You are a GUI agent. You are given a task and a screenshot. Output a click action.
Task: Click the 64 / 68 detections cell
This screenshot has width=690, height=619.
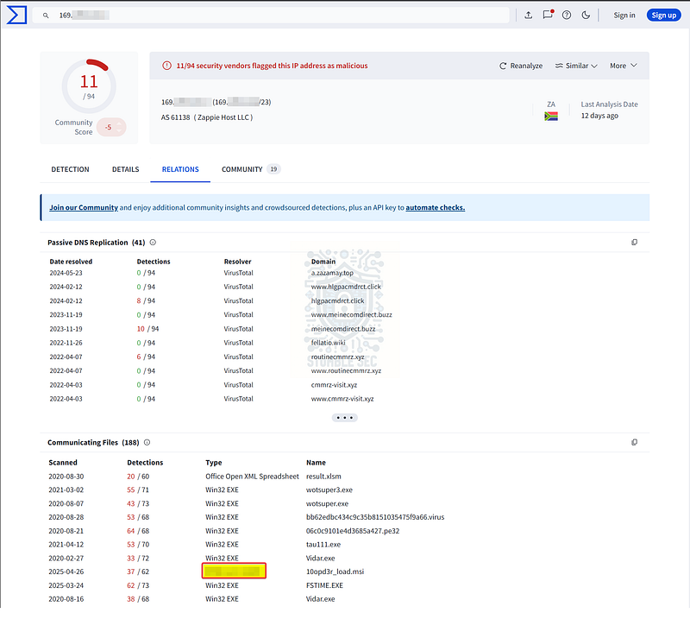pyautogui.click(x=138, y=531)
